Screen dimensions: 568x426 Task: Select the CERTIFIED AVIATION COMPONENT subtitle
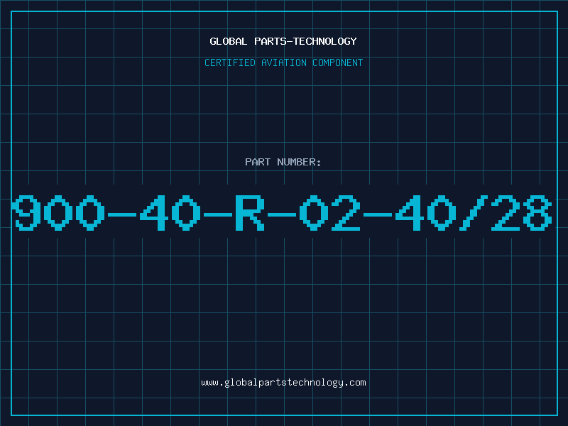coord(283,62)
